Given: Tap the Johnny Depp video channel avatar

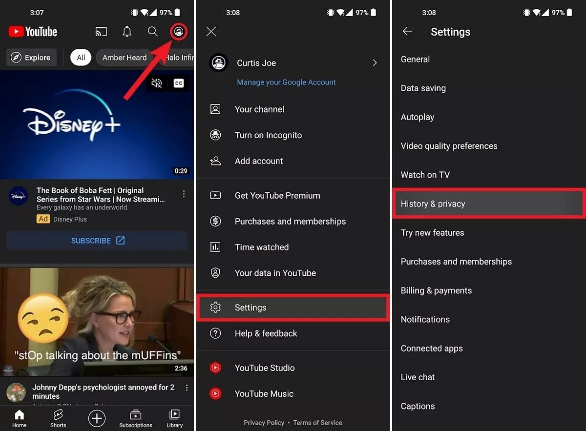Looking at the screenshot, I should 16,392.
